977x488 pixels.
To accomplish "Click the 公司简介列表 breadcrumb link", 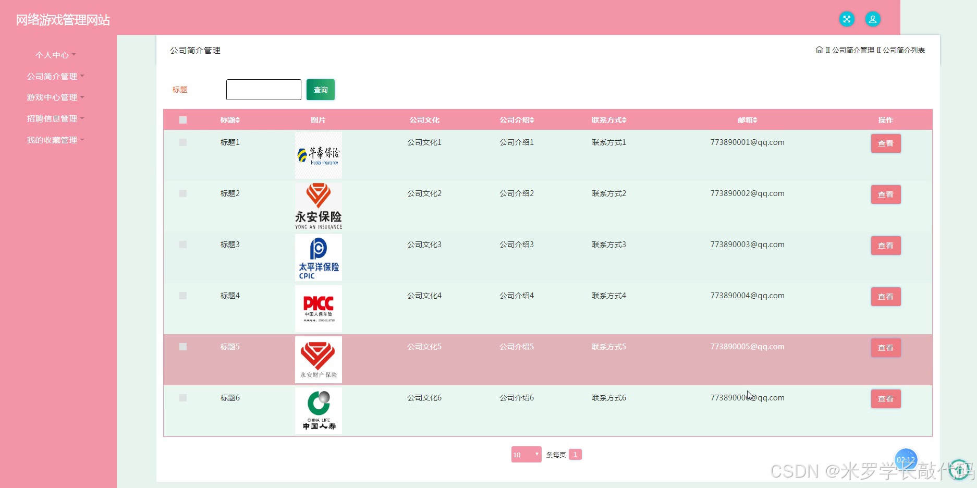I will coord(903,50).
